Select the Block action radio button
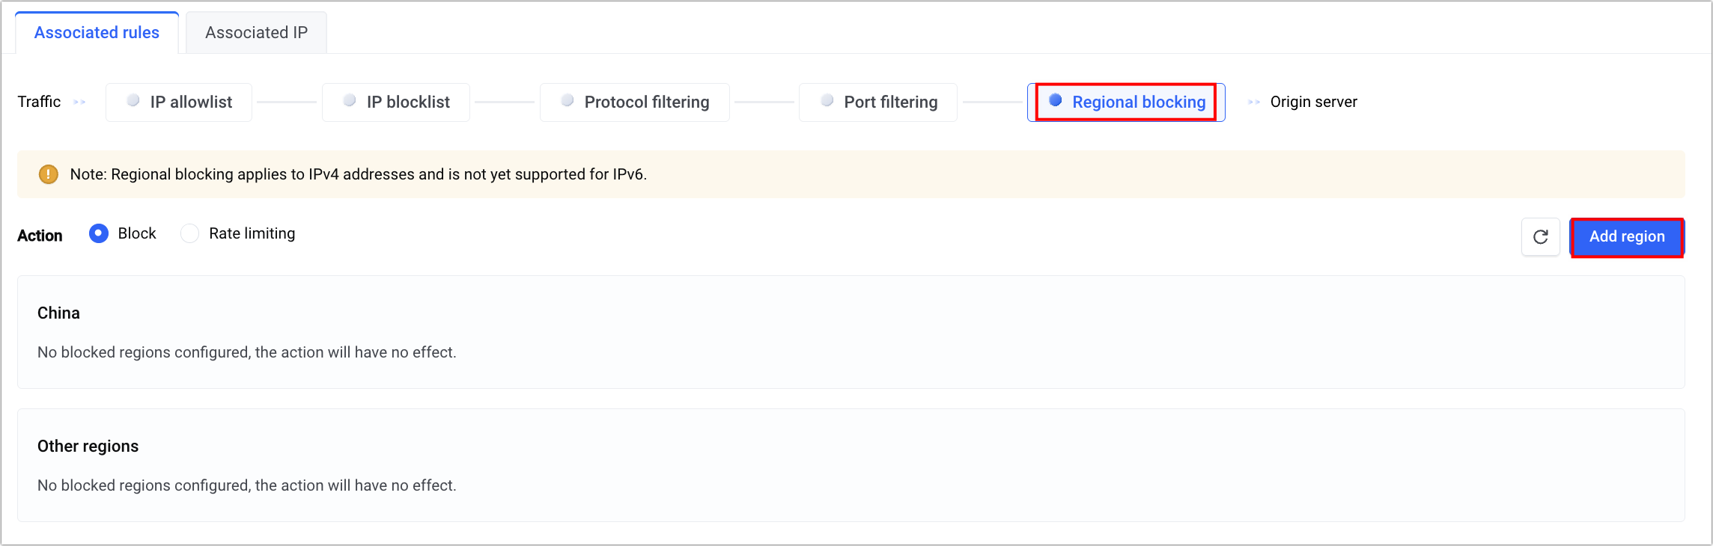Screen dimensions: 1713x546 [x=99, y=233]
